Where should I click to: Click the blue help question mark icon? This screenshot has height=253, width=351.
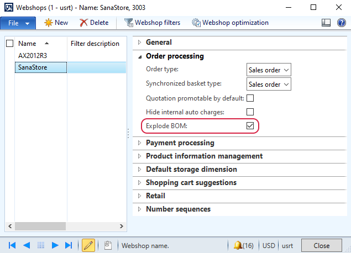[x=342, y=23]
